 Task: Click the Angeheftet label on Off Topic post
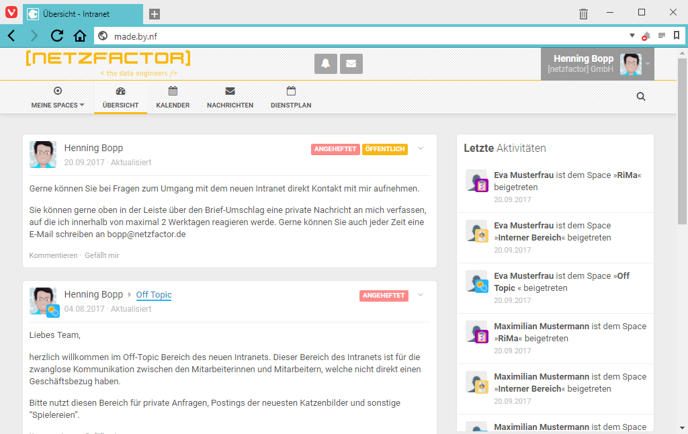coord(384,296)
